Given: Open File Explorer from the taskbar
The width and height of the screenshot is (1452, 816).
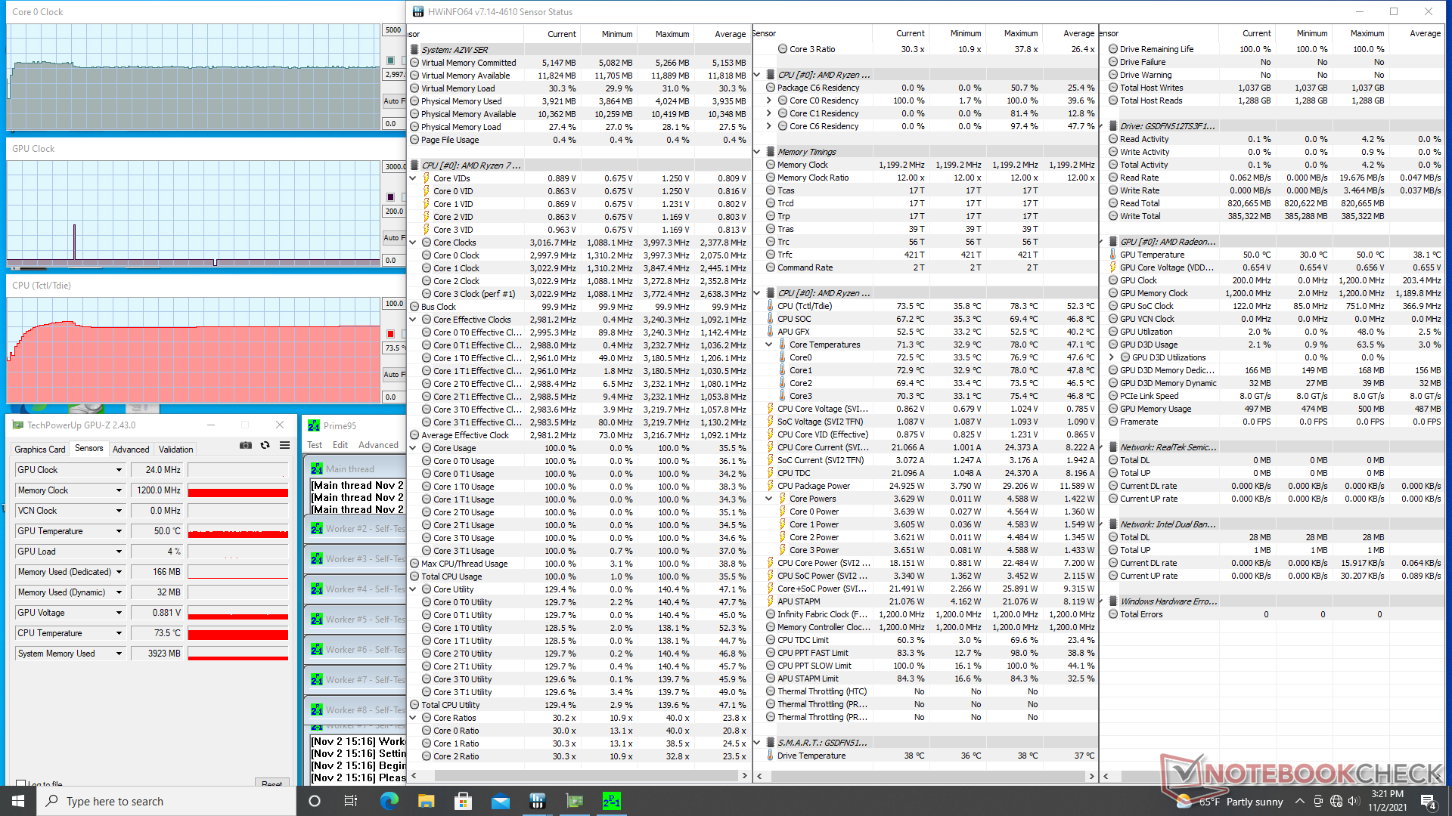Looking at the screenshot, I should pos(426,801).
